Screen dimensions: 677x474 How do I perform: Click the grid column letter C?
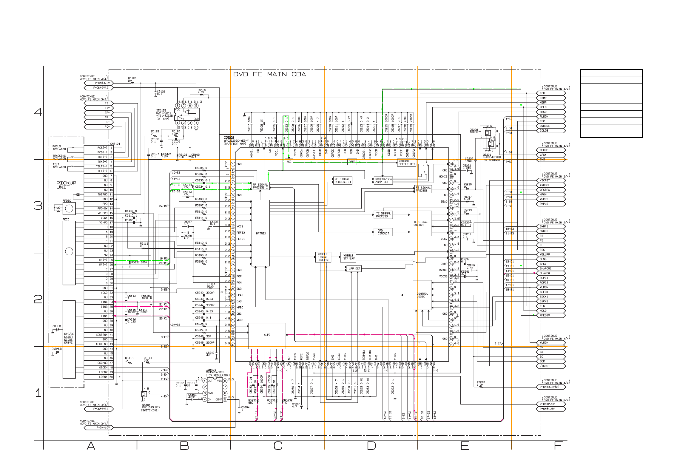click(278, 446)
